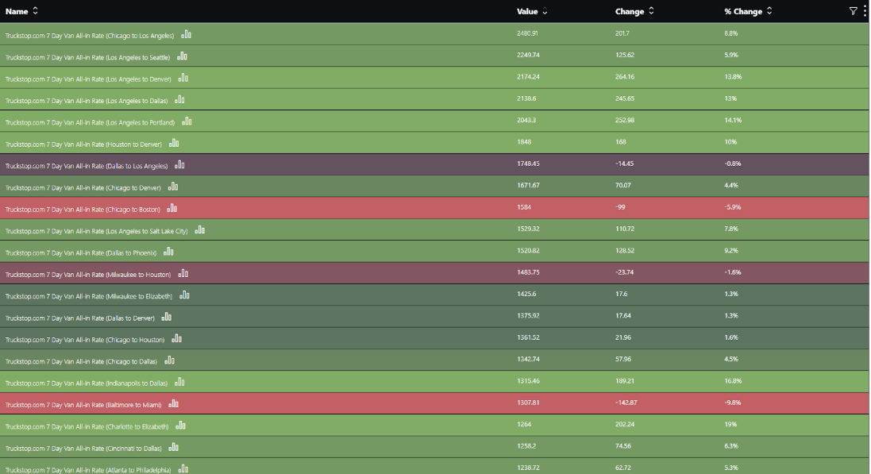Open chart icon for Milwaukee to Houston
The image size is (871, 474).
pos(183,274)
